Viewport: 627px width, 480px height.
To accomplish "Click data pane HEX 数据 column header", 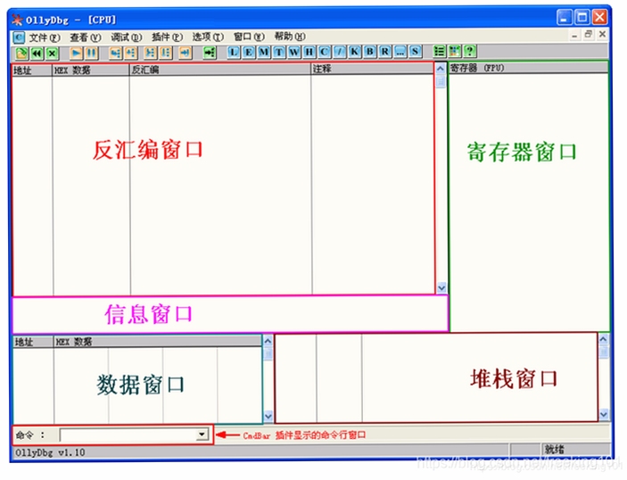I will (157, 341).
